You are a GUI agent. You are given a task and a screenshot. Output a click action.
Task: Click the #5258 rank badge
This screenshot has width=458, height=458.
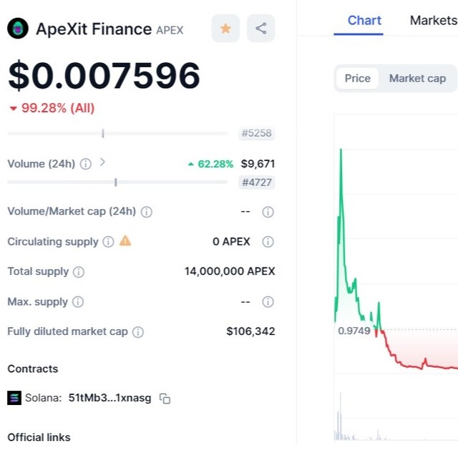(x=257, y=133)
